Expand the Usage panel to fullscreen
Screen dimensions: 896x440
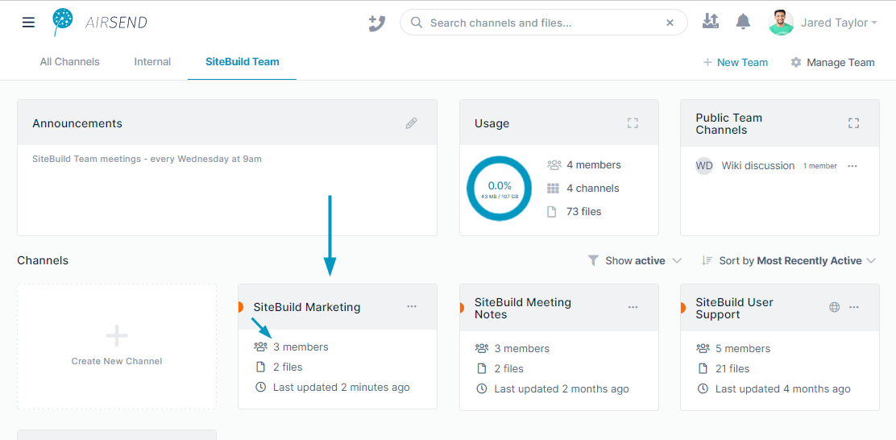point(633,122)
